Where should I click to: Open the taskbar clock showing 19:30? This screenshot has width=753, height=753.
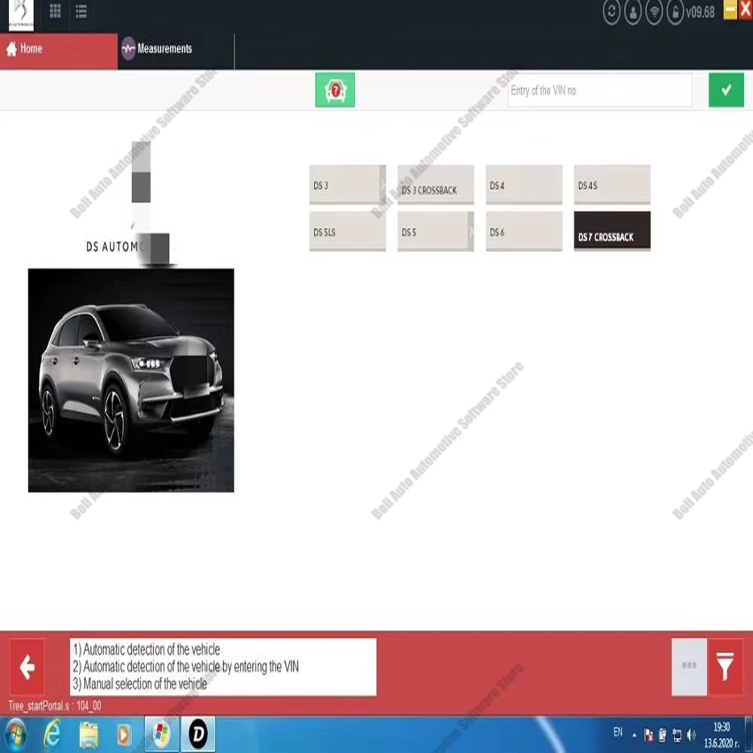point(721,735)
